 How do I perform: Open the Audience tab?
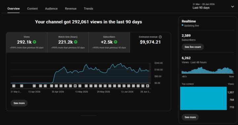(51, 9)
